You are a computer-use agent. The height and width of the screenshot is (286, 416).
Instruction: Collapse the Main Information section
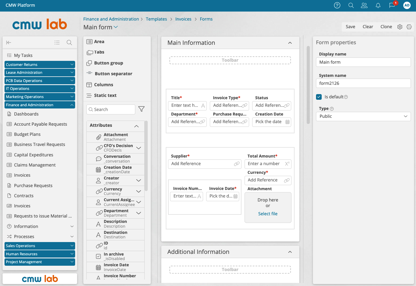coord(290,43)
